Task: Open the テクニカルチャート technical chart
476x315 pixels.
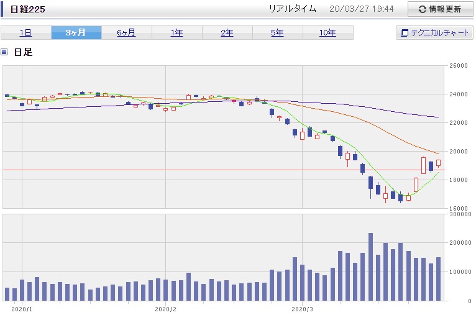Action: (434, 33)
